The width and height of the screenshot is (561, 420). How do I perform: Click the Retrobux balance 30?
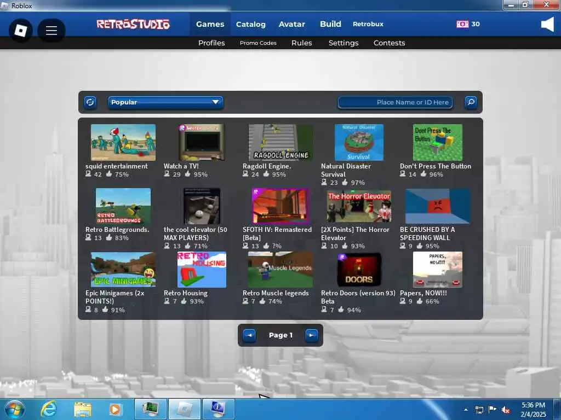coord(476,24)
